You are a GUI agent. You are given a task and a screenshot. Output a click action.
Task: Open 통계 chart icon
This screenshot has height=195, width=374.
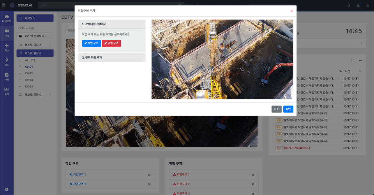pyautogui.click(x=7, y=91)
